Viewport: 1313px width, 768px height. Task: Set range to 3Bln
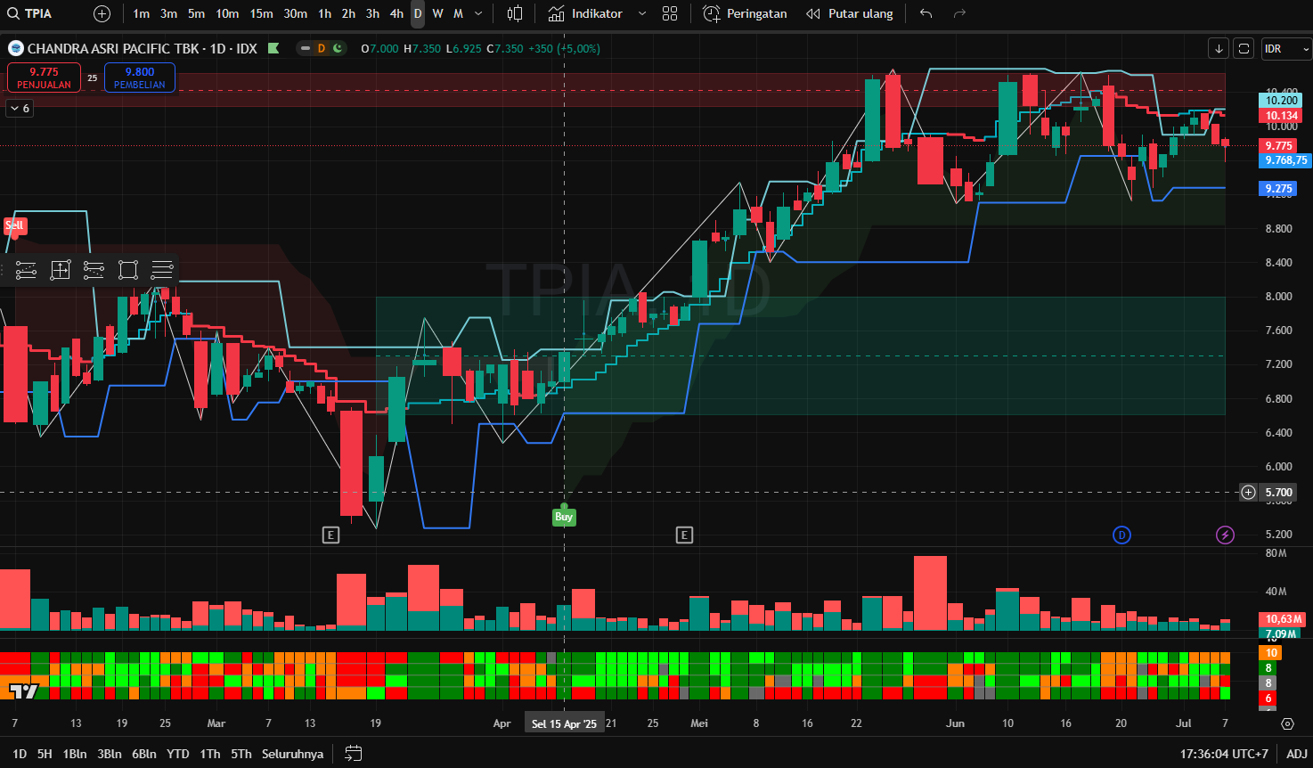110,754
